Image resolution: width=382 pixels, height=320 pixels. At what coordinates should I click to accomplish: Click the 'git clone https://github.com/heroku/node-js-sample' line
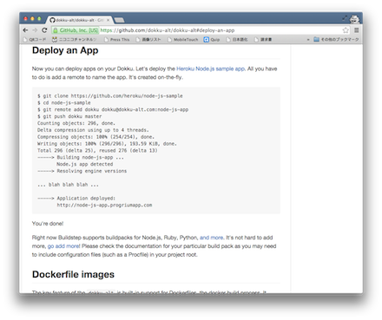(x=110, y=96)
